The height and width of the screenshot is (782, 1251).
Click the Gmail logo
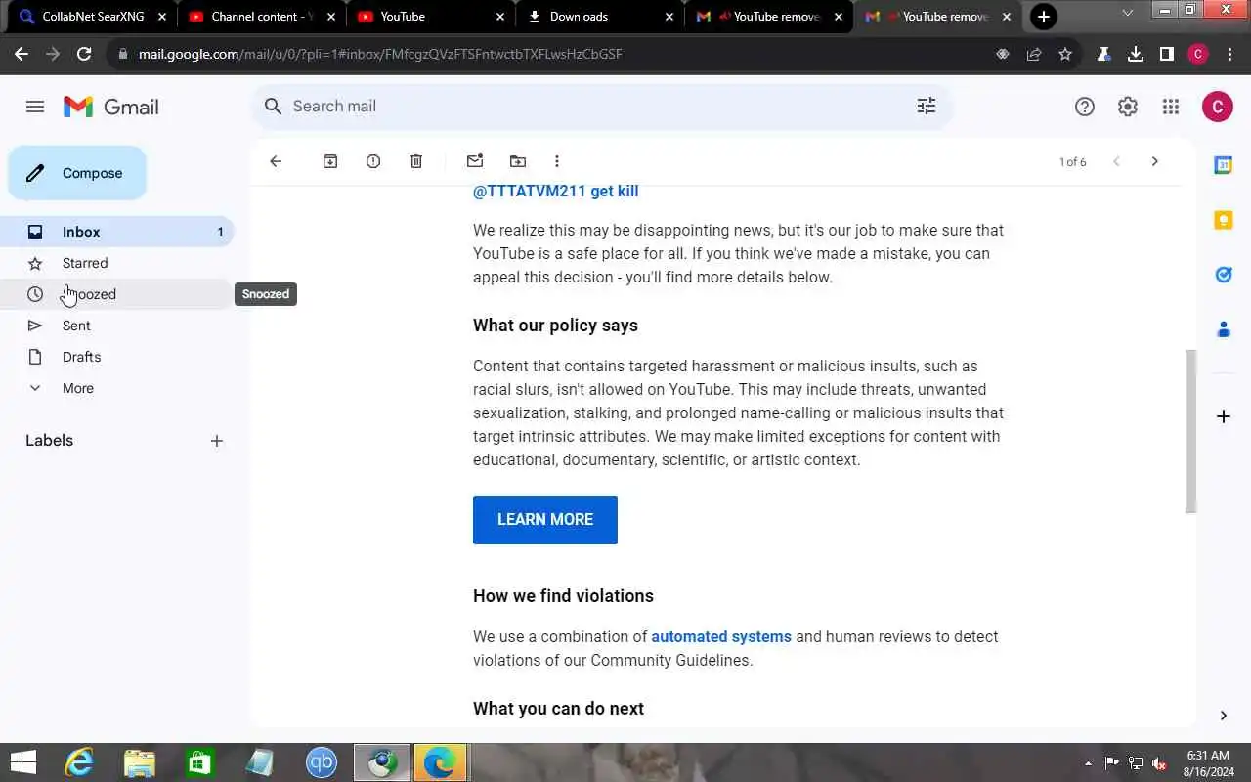pyautogui.click(x=111, y=107)
